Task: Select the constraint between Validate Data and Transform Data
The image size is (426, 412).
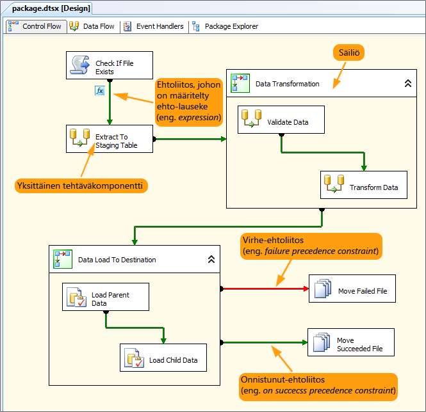Action: pyautogui.click(x=323, y=152)
